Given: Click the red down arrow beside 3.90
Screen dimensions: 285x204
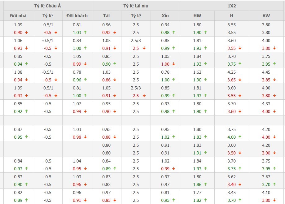Looking at the screenshot, I should click(274, 153).
